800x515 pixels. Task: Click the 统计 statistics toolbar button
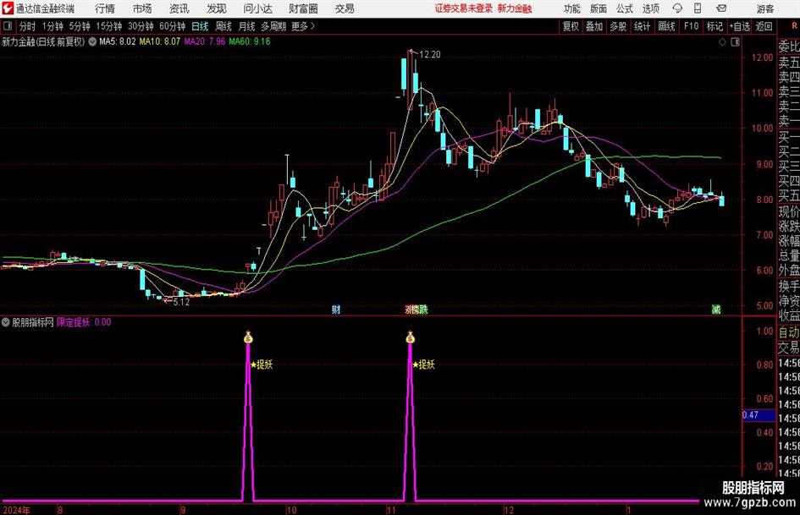tap(642, 26)
